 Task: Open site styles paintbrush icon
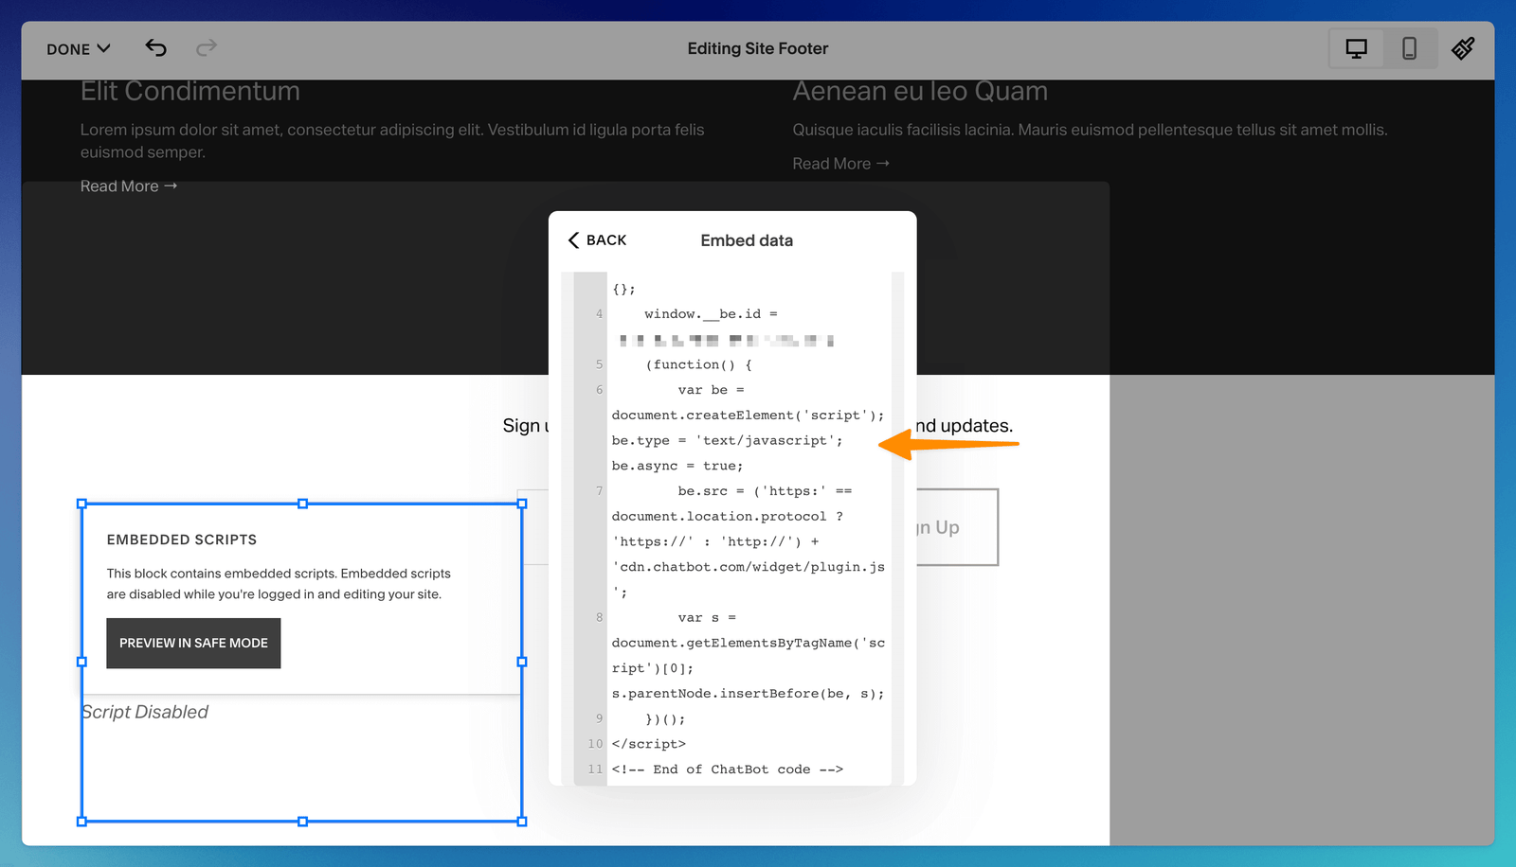1463,49
